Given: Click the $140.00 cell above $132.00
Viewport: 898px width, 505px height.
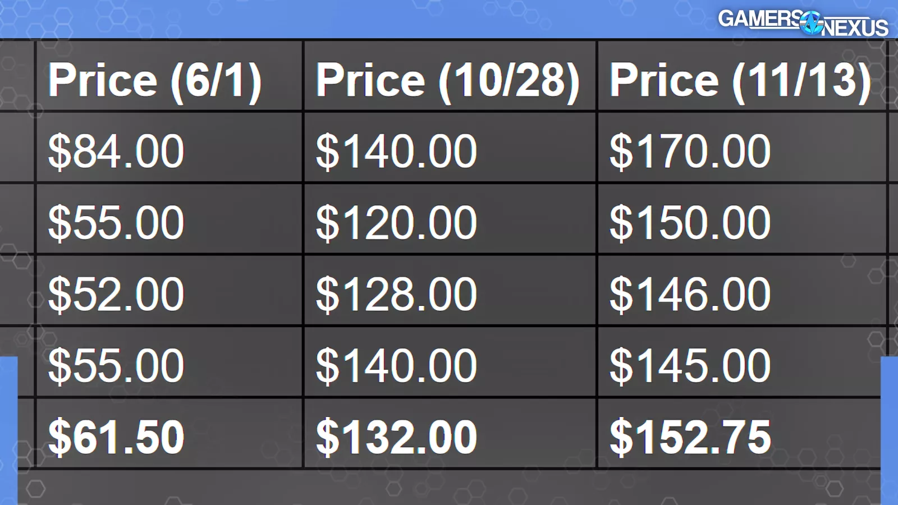Looking at the screenshot, I should pos(396,365).
